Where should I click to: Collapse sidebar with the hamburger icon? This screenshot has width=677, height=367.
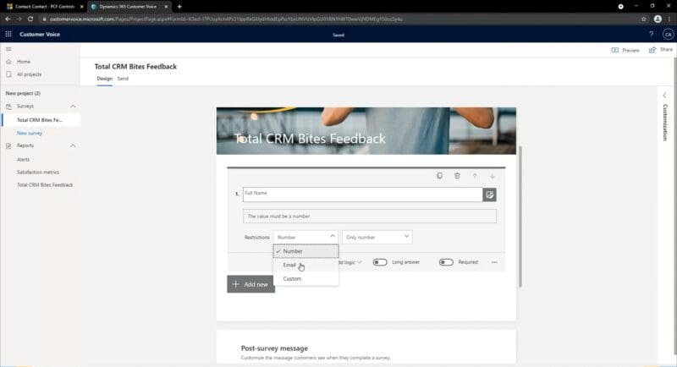pos(8,50)
